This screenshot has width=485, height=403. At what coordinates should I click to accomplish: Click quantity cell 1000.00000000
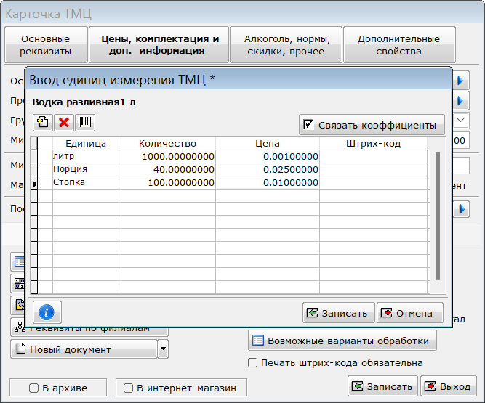coord(167,157)
